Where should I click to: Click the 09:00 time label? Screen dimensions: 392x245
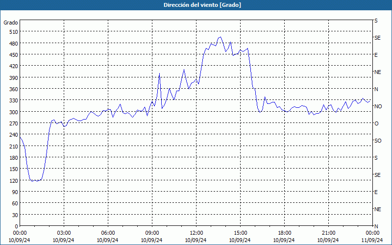(x=152, y=233)
